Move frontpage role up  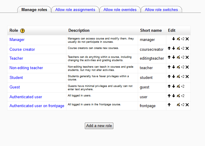[169, 105]
